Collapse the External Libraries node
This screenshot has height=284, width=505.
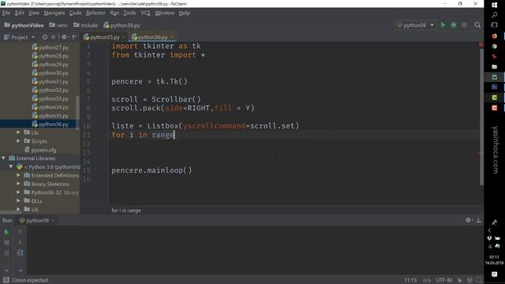3,158
